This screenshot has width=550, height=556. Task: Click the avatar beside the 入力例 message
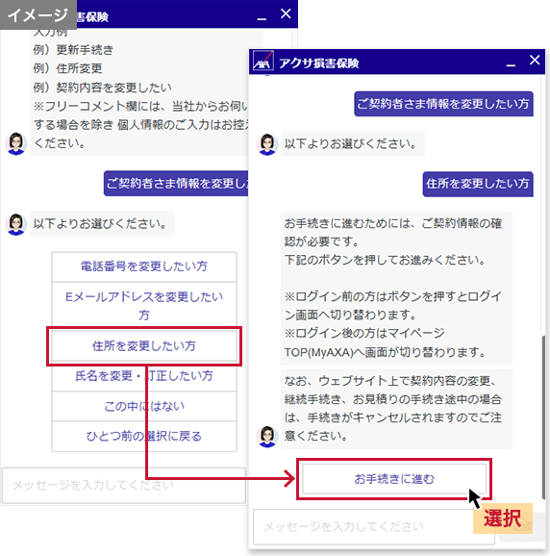pos(16,143)
